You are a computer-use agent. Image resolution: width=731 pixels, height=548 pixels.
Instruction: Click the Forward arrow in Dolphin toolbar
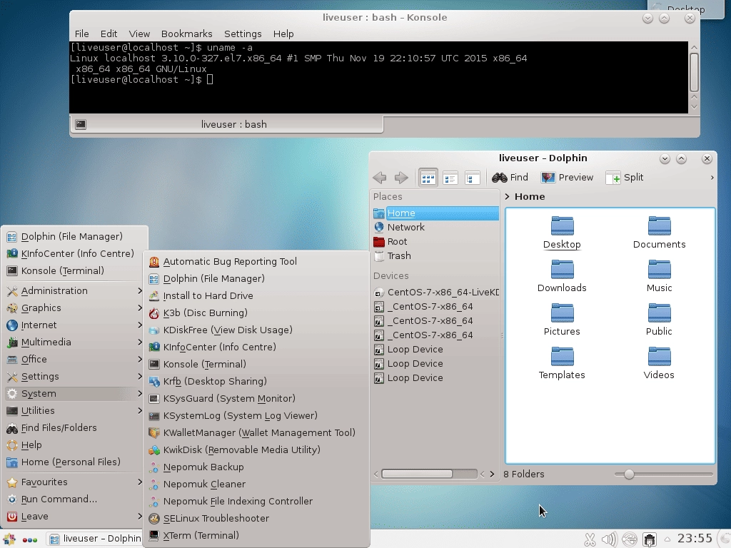tap(401, 178)
